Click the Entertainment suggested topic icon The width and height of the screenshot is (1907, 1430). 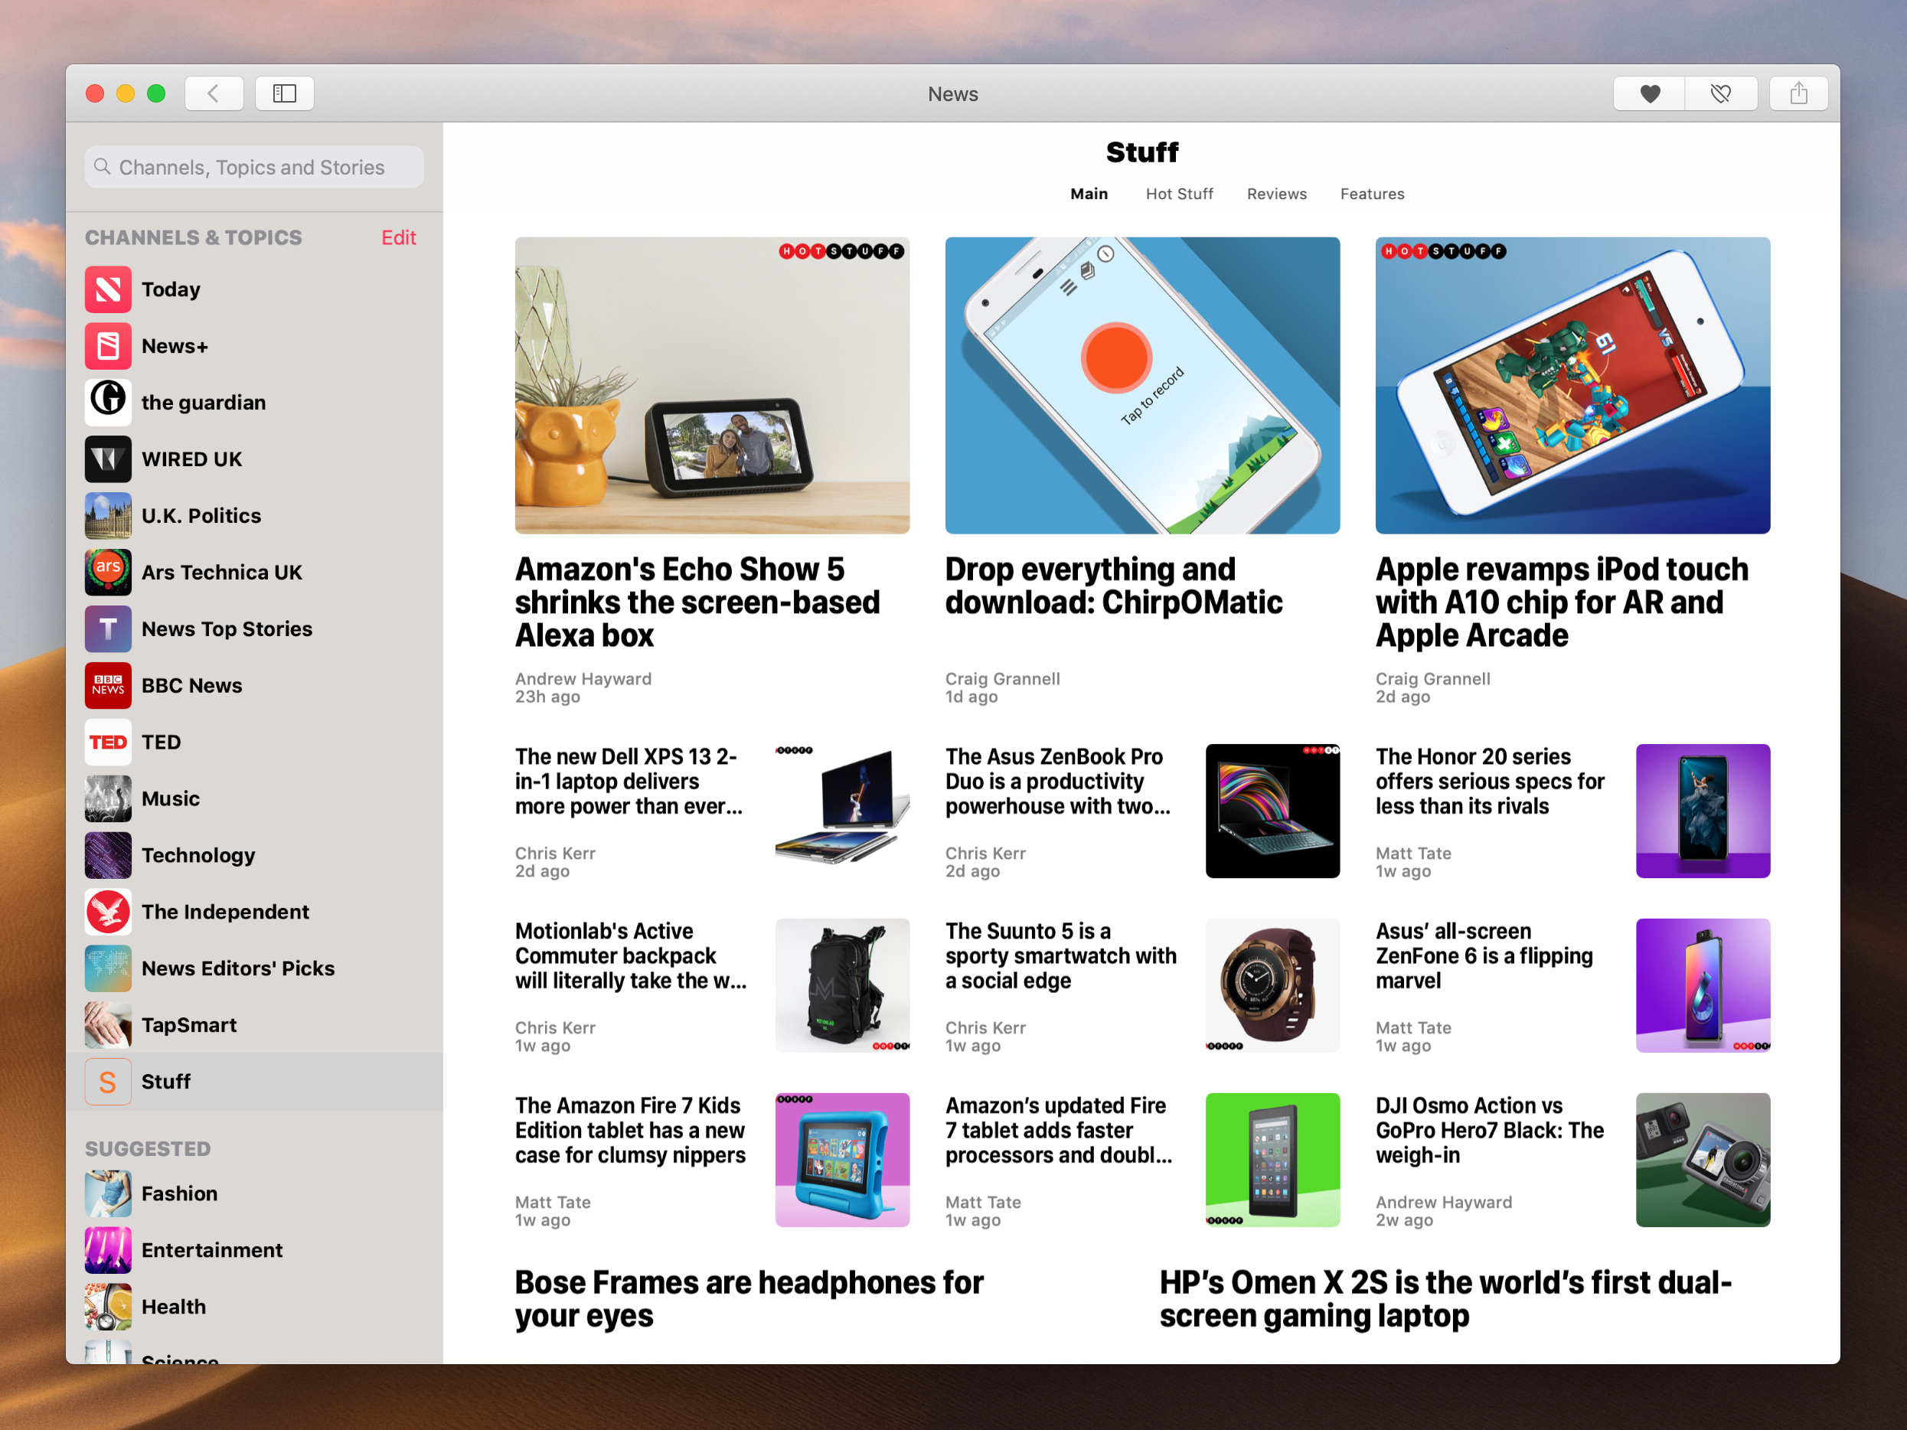(108, 1251)
